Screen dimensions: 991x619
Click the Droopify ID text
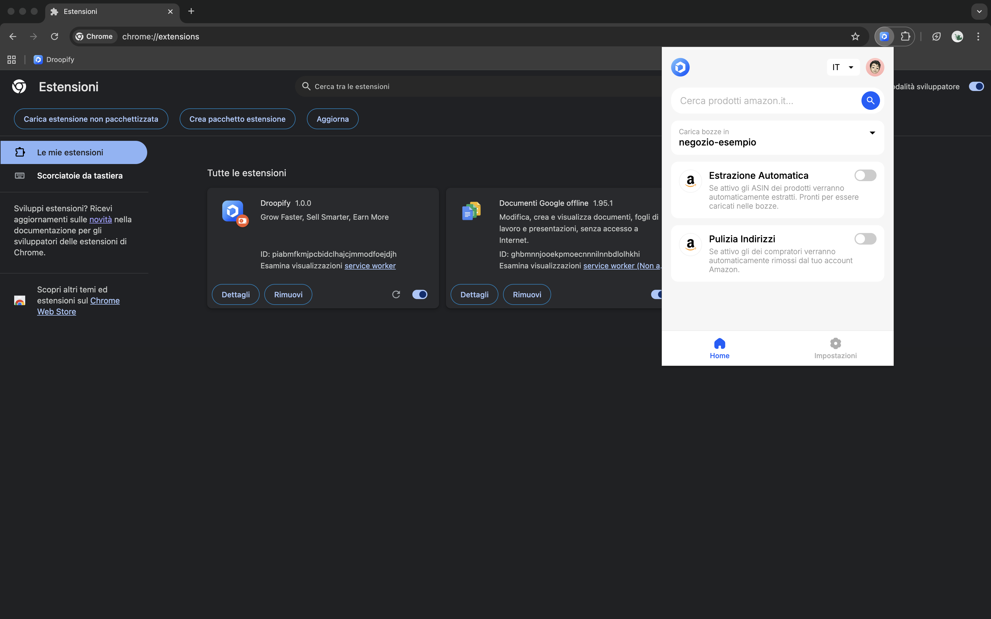pyautogui.click(x=328, y=254)
